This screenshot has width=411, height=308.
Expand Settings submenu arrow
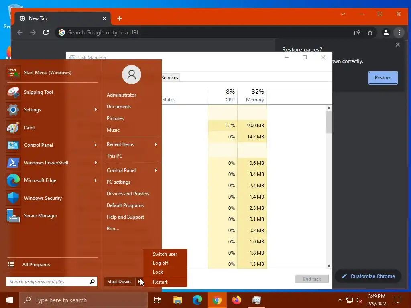pyautogui.click(x=96, y=110)
